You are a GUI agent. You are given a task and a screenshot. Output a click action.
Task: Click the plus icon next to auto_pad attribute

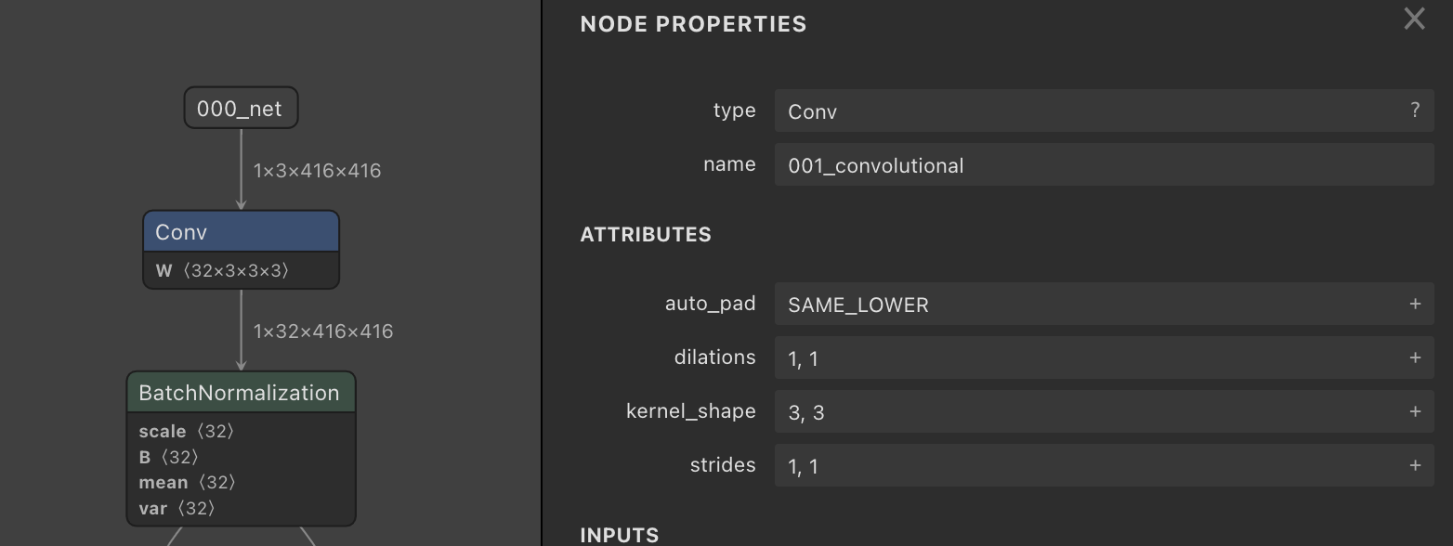[1415, 304]
